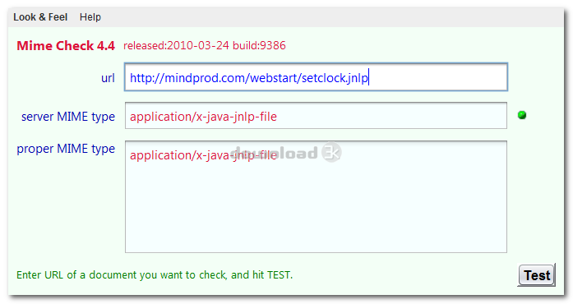573x304 pixels.
Task: Click the Test button
Action: click(537, 275)
